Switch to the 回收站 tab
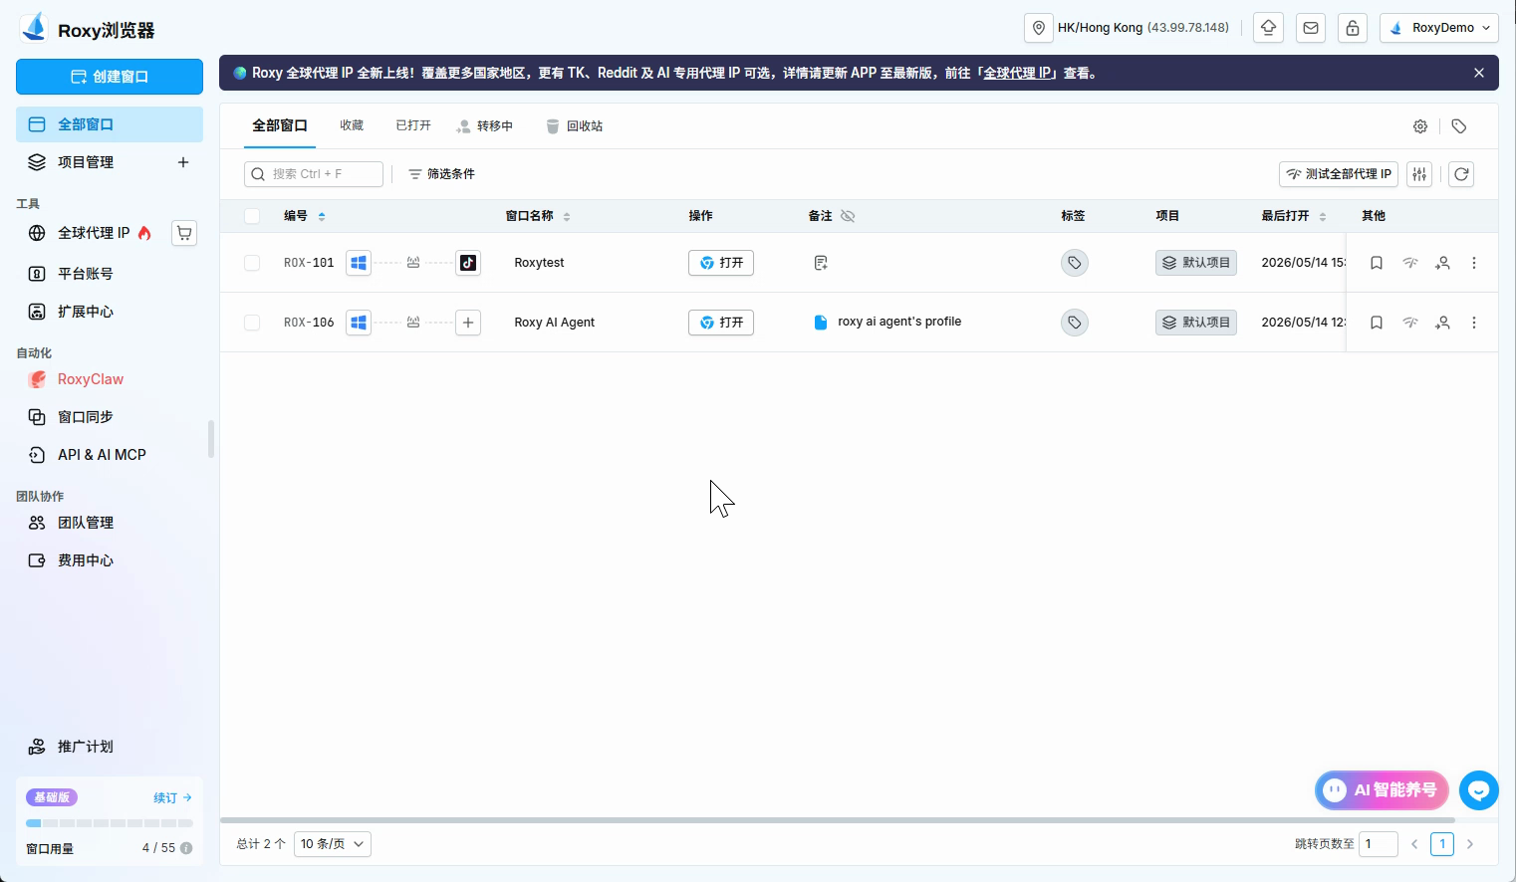This screenshot has width=1516, height=882. tap(575, 126)
